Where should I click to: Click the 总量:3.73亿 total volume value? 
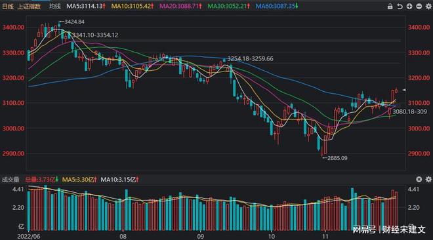click(42, 180)
